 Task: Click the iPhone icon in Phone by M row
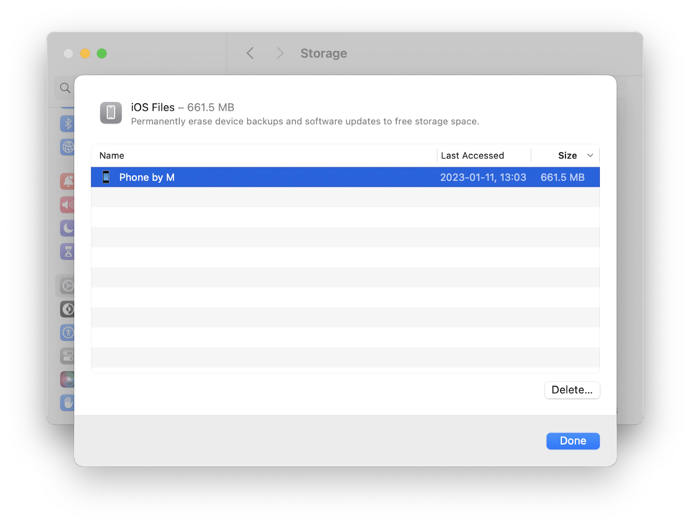click(106, 177)
